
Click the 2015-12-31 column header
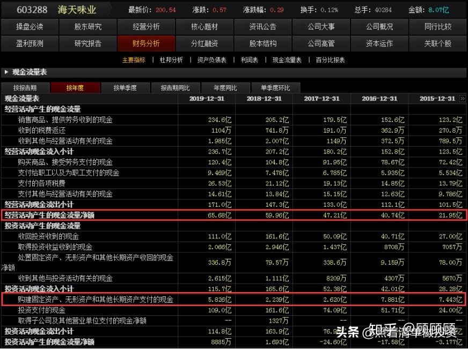tap(437, 98)
